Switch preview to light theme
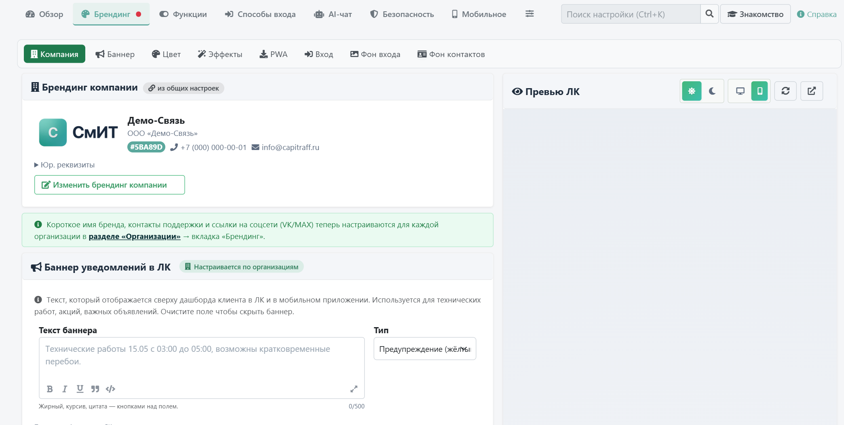 (x=692, y=91)
